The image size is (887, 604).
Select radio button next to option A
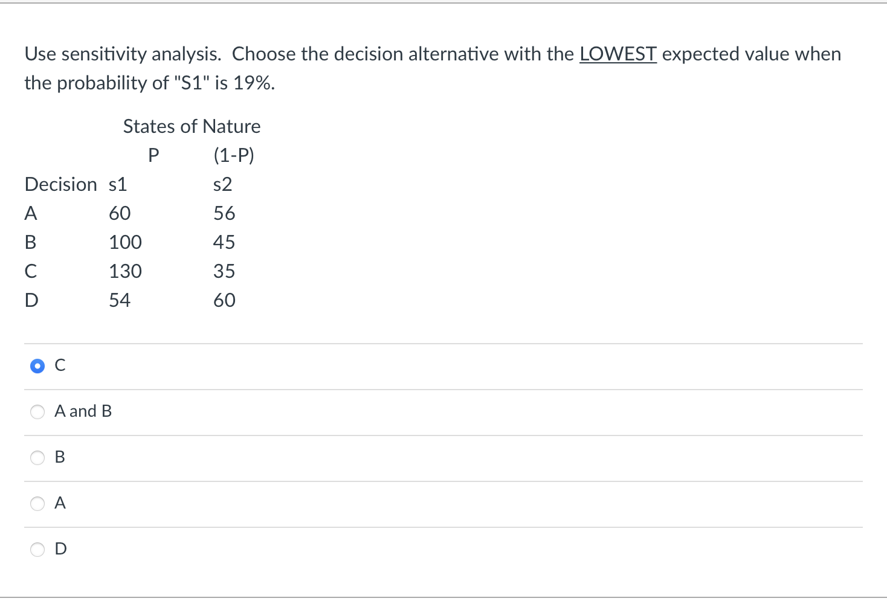[37, 504]
